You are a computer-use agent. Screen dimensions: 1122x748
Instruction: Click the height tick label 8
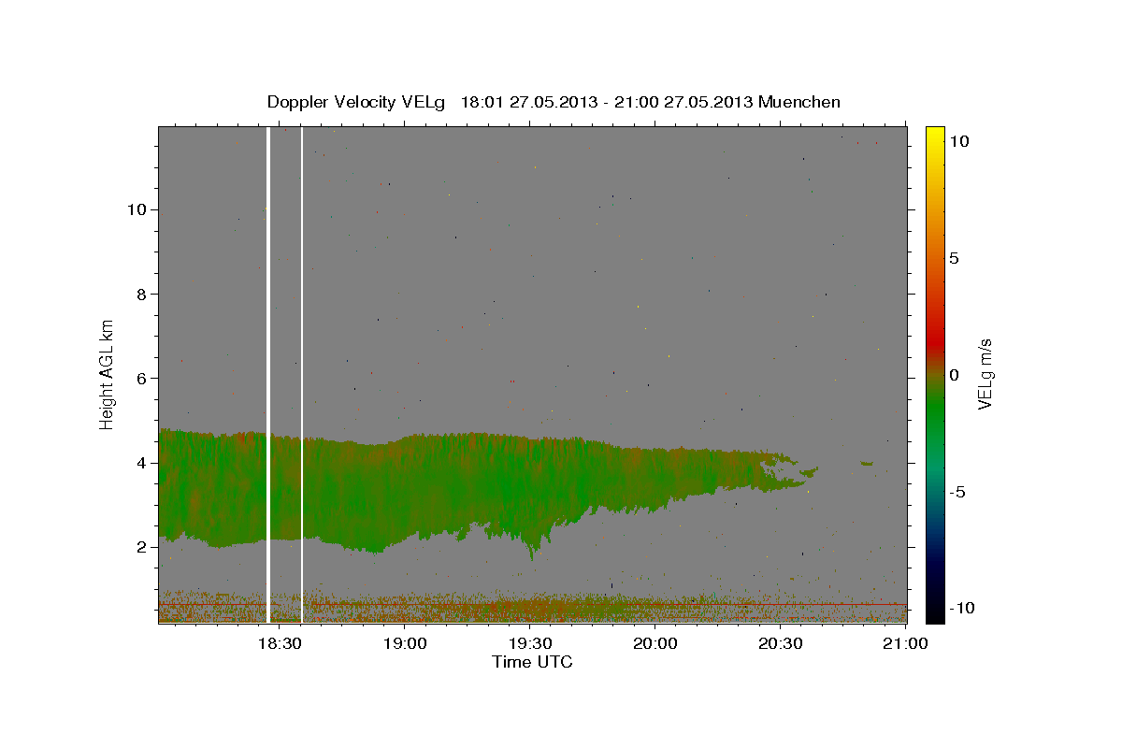coord(140,294)
